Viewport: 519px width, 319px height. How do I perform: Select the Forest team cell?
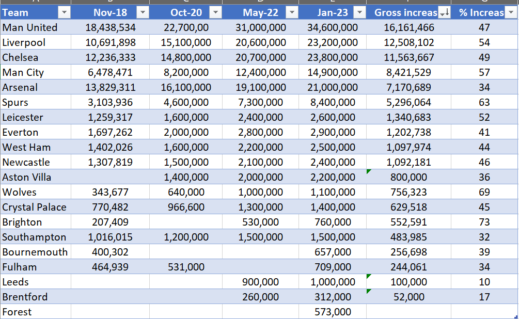36,312
